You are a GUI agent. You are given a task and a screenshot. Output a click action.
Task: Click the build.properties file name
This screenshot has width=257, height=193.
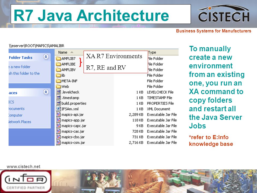coord(74,103)
